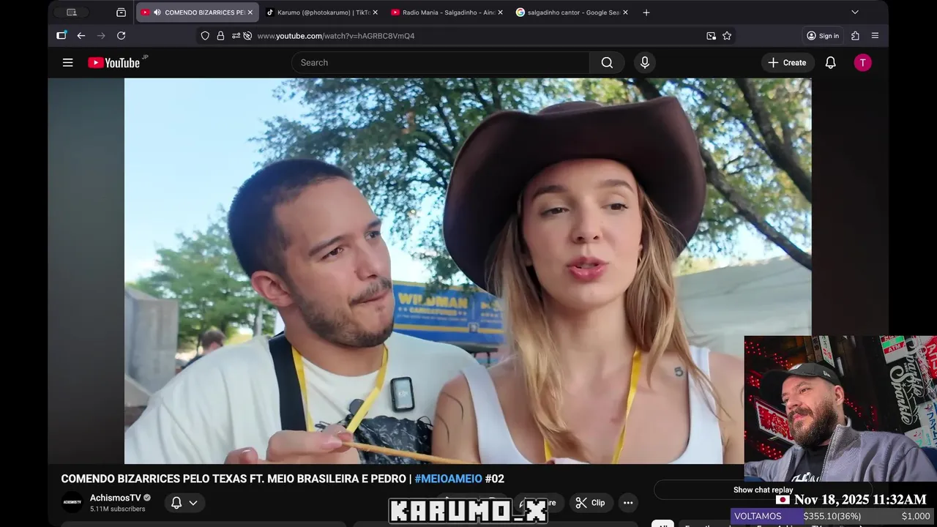Screen dimensions: 937x527
Task: Focus the YouTube Search input field
Action: click(440, 63)
